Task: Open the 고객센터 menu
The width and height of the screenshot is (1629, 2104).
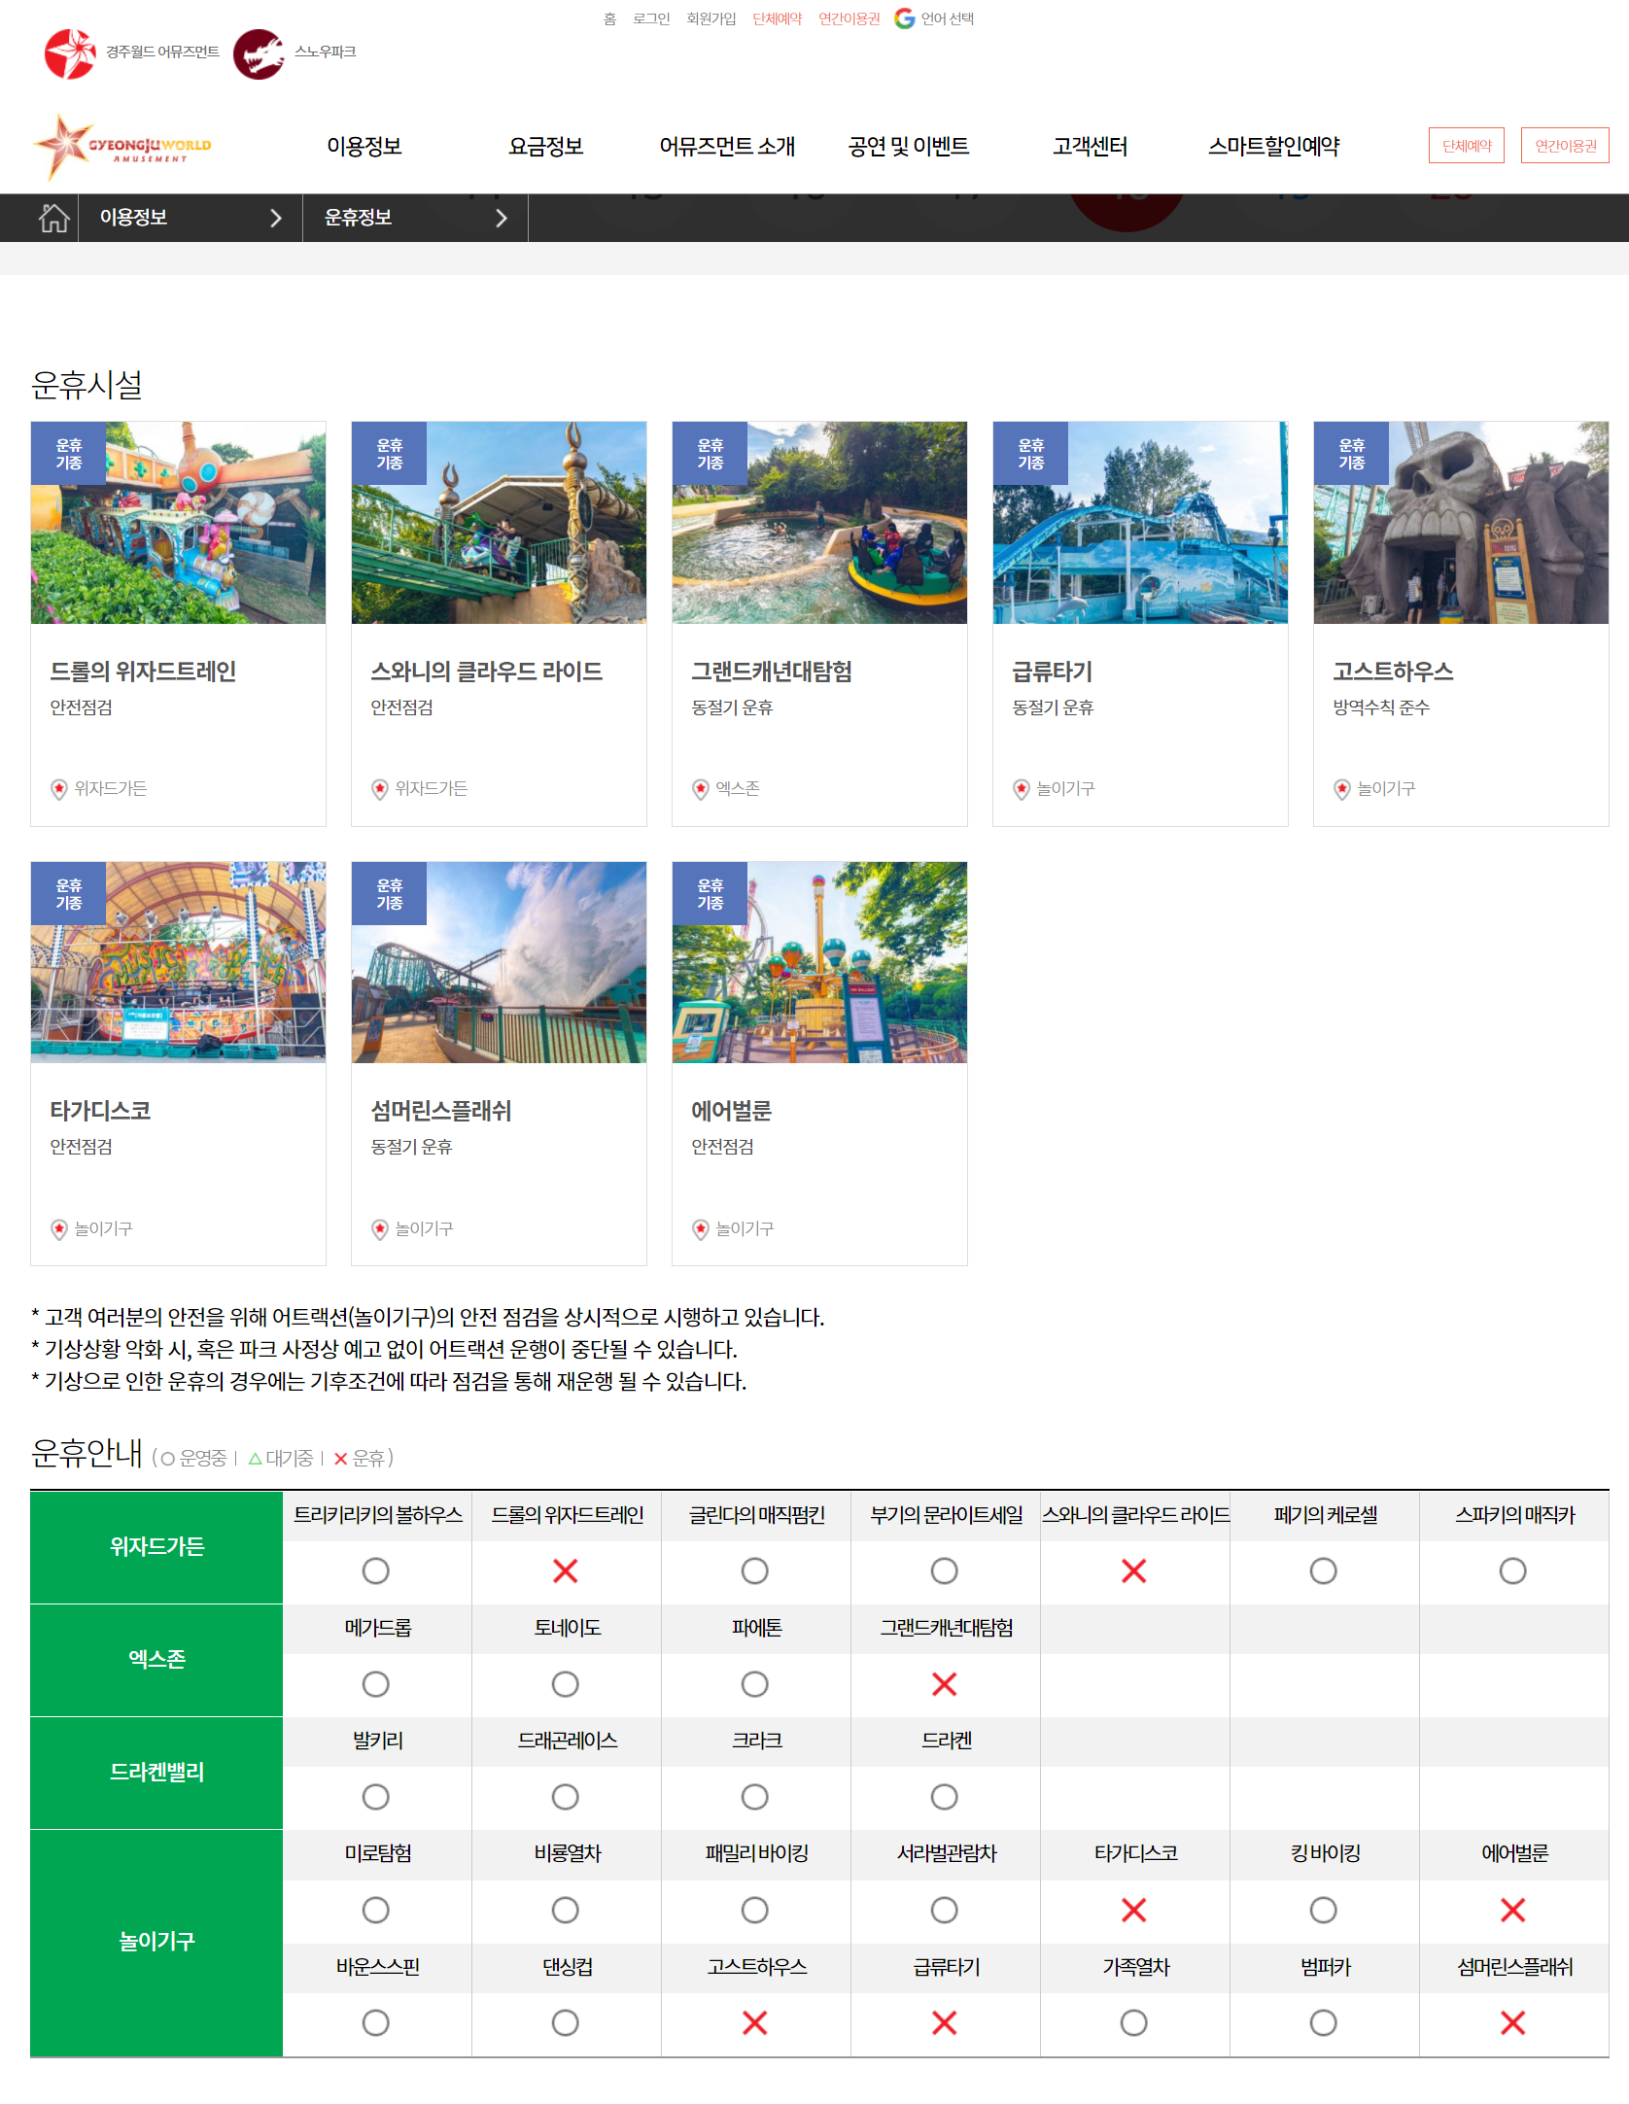Action: 1091,147
